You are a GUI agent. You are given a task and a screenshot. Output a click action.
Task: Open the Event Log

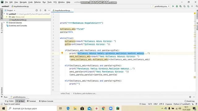[x=189, y=101]
